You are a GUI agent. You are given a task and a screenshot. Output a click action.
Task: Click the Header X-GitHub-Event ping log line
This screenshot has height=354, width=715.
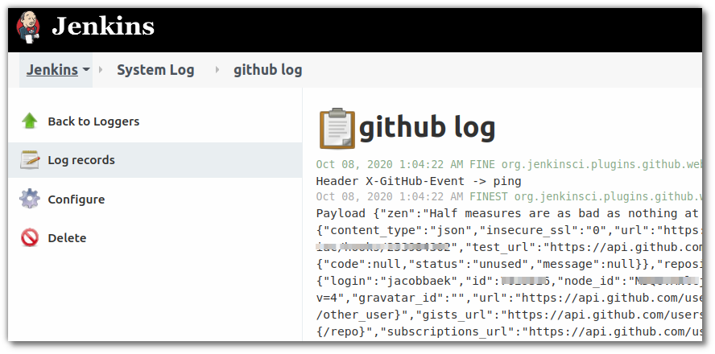pyautogui.click(x=419, y=181)
